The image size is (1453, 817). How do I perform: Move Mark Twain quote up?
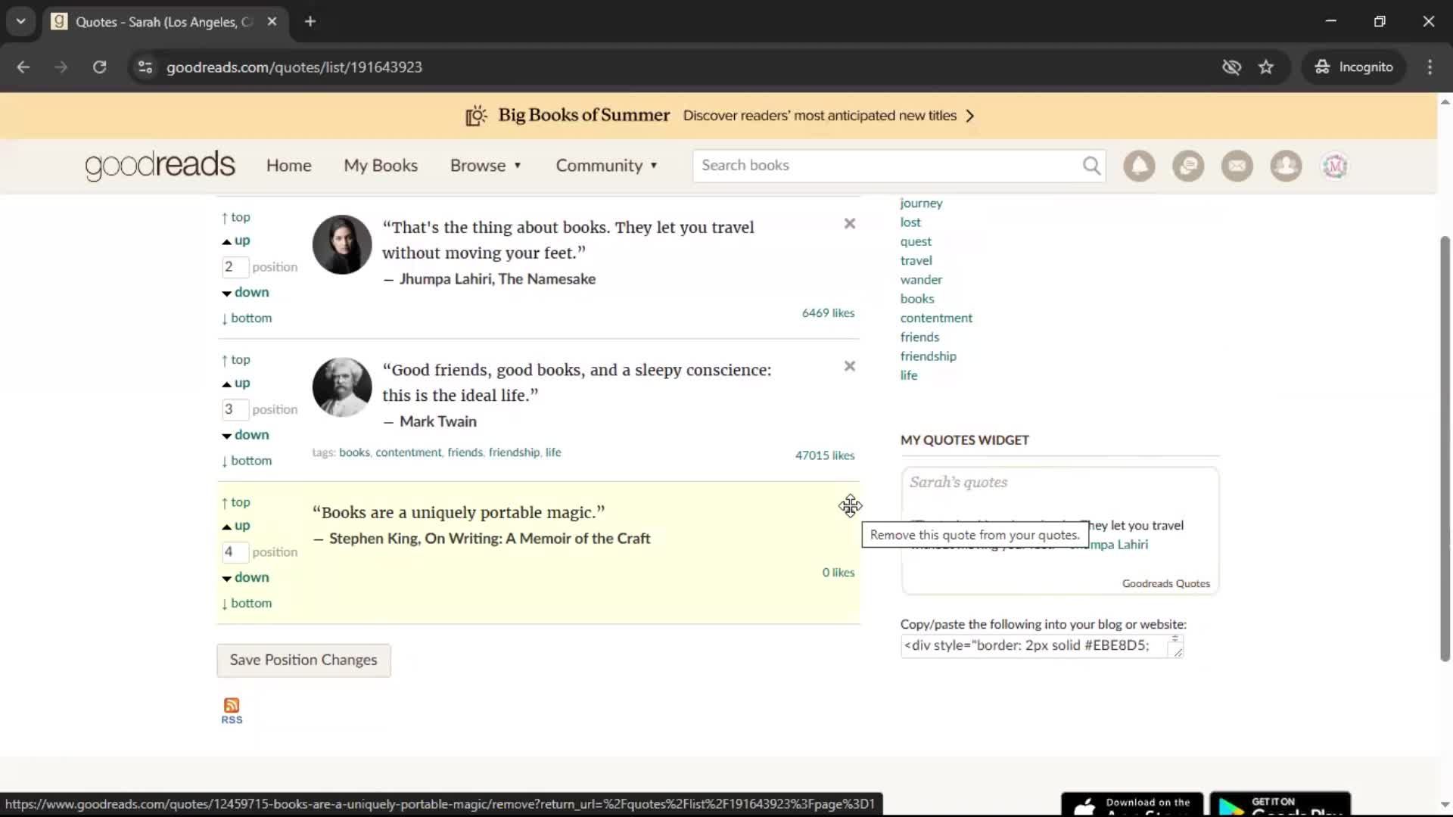tap(235, 384)
